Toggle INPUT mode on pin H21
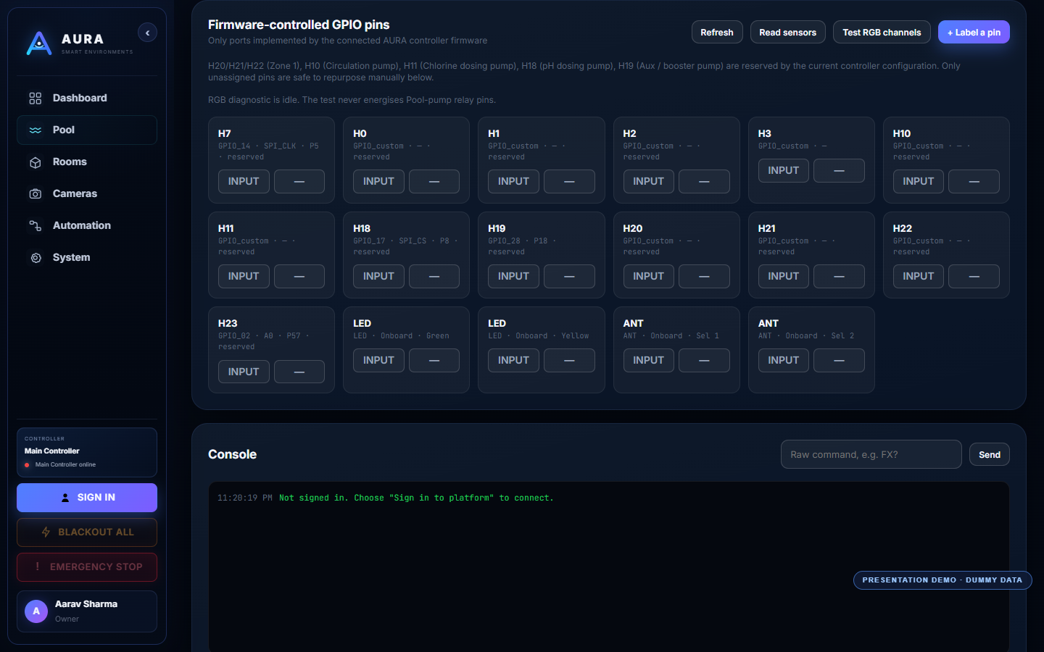The image size is (1044, 652). coord(784,276)
